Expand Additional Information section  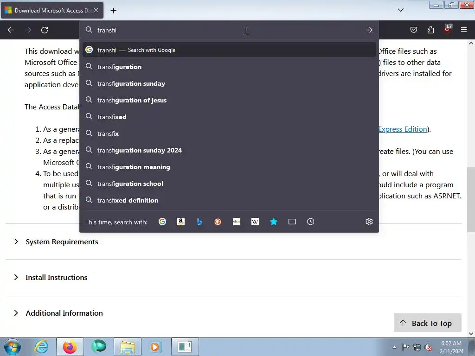[x=64, y=313]
